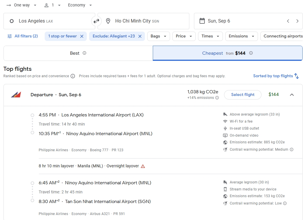305x220 pixels.
Task: Open the 'Exclude: Allegiant +23' filter chip
Action: pos(114,36)
